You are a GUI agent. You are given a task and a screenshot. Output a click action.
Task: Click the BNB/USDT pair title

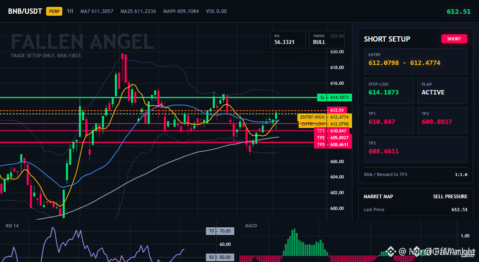tap(25, 11)
